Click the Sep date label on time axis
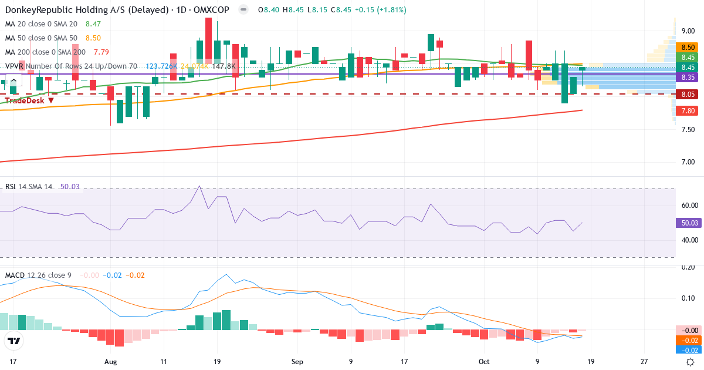This screenshot has width=704, height=370. (x=297, y=362)
